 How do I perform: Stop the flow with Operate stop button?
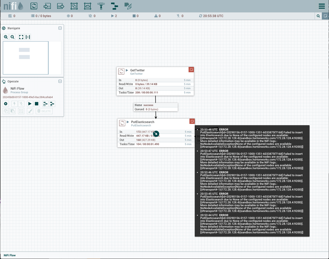tap(37, 103)
